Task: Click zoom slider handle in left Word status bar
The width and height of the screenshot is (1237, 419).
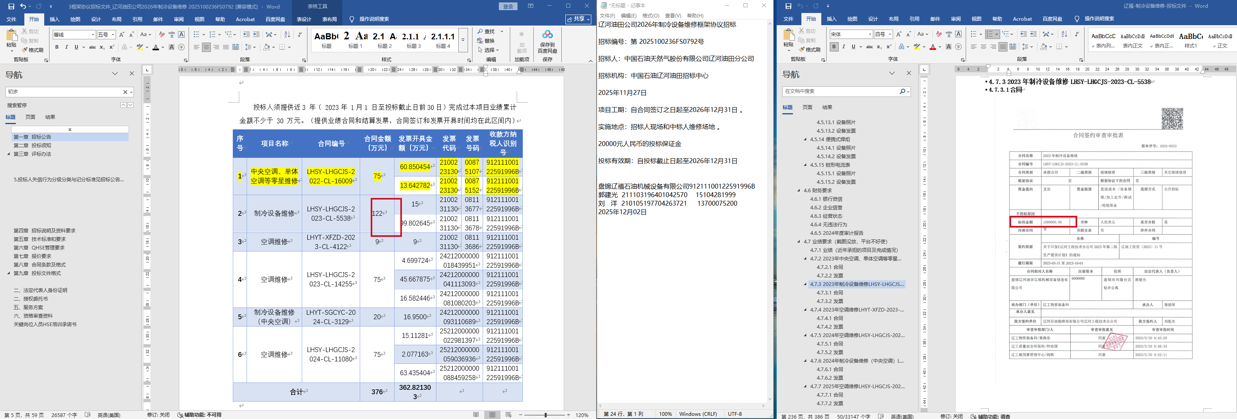Action: pyautogui.click(x=545, y=415)
